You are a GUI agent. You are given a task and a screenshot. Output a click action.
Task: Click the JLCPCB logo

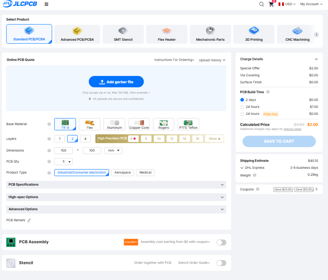[20, 4]
